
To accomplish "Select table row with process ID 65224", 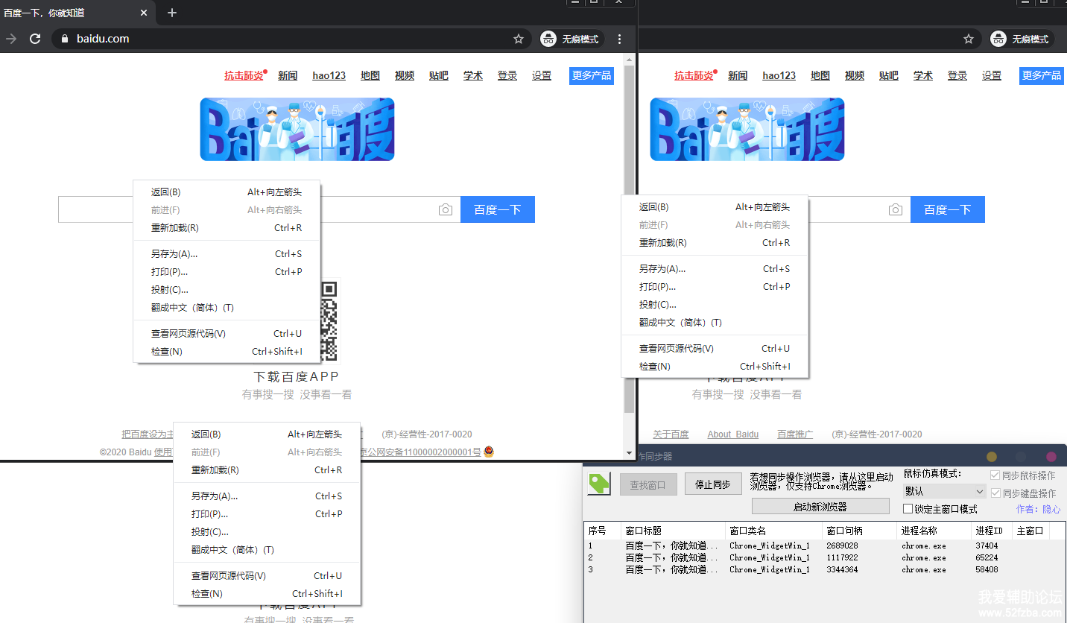I will [x=825, y=557].
